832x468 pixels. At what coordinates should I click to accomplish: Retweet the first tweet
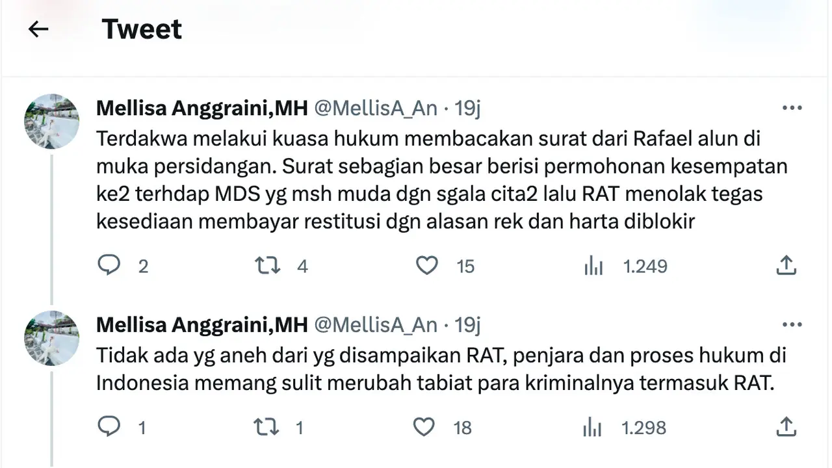[x=266, y=265]
